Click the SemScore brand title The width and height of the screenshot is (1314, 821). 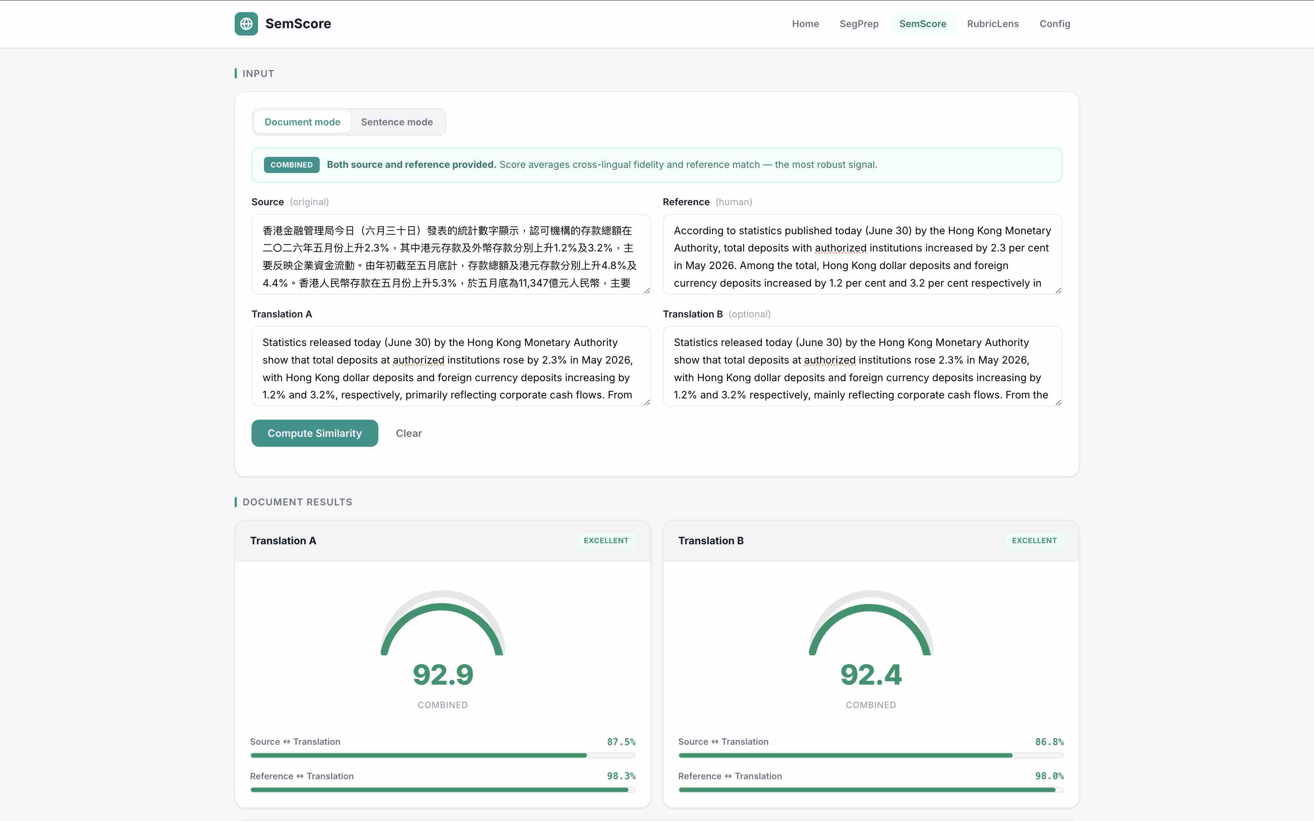(x=298, y=24)
